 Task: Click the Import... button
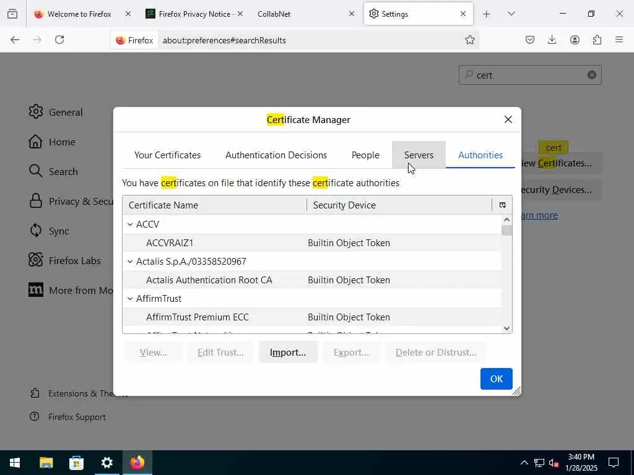click(288, 352)
